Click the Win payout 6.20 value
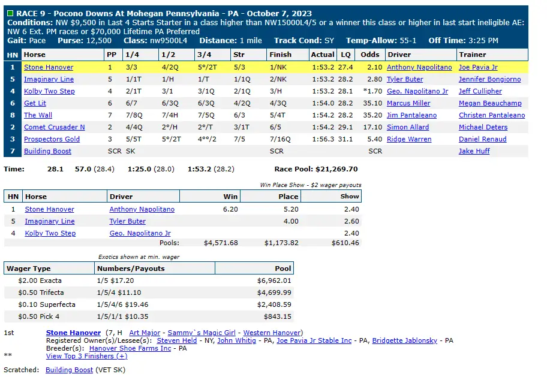 pyautogui.click(x=230, y=209)
